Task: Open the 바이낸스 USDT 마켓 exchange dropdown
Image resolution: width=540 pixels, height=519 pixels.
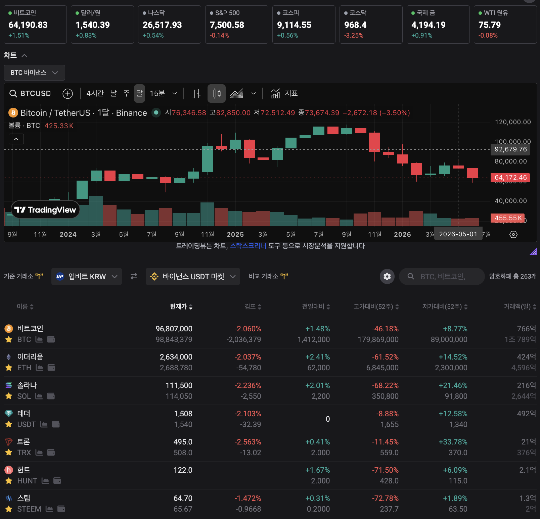Action: click(x=193, y=276)
